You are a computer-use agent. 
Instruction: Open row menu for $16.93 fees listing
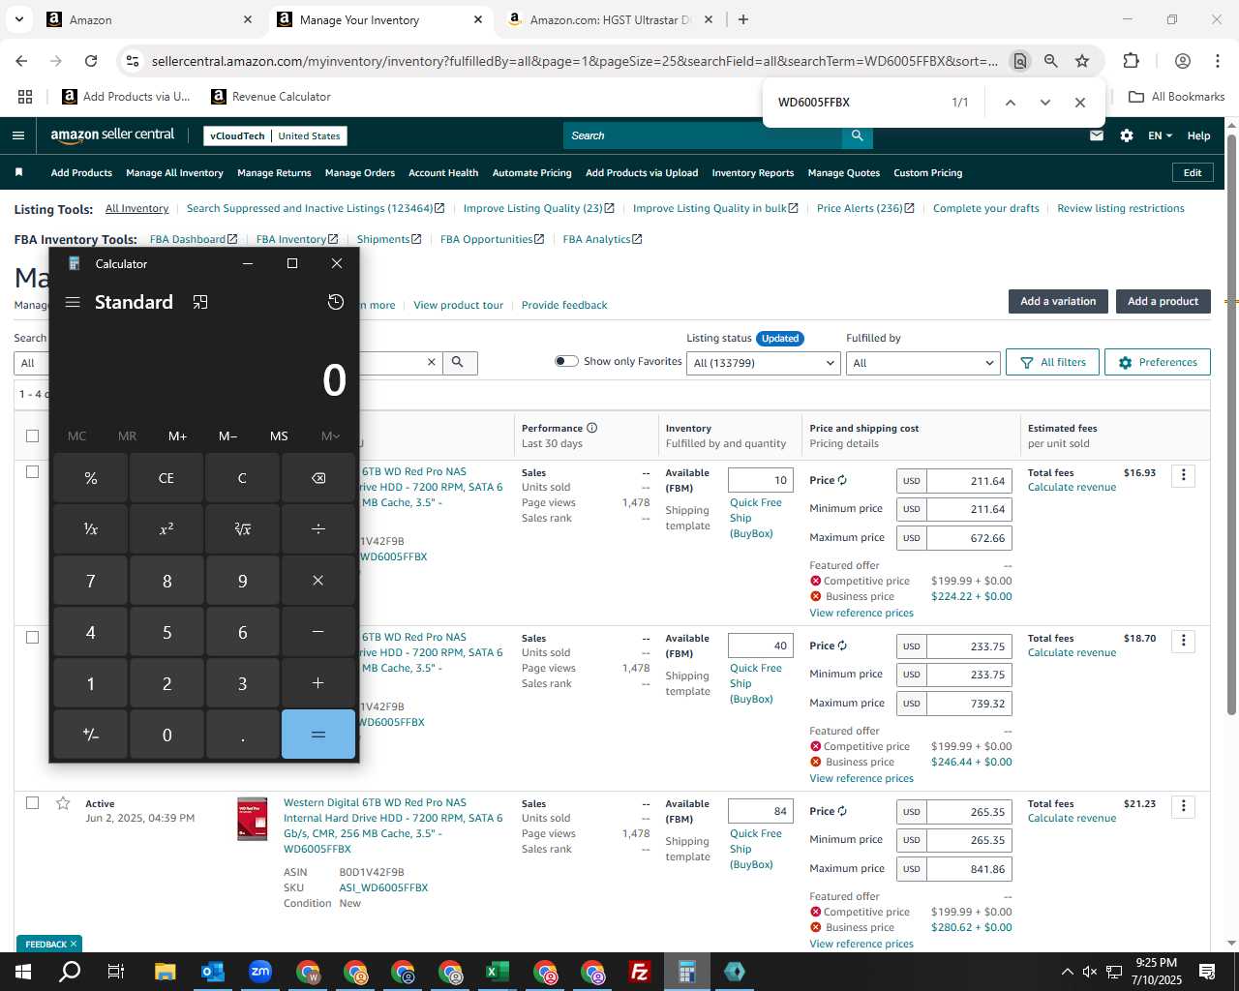pos(1183,475)
